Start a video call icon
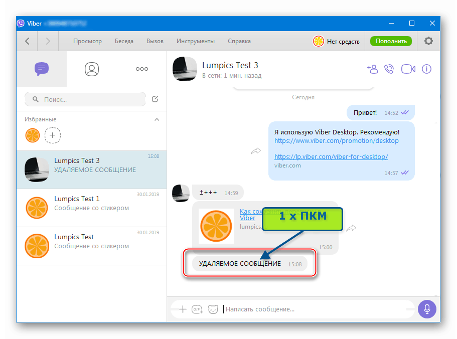The height and width of the screenshot is (339, 457). point(408,69)
